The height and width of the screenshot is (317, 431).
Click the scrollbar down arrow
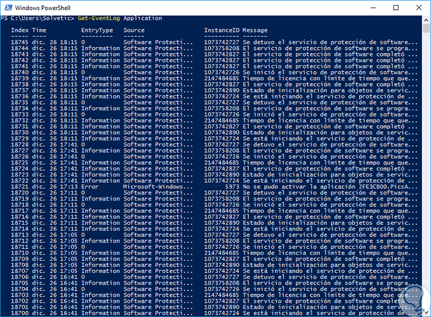pyautogui.click(x=426, y=313)
